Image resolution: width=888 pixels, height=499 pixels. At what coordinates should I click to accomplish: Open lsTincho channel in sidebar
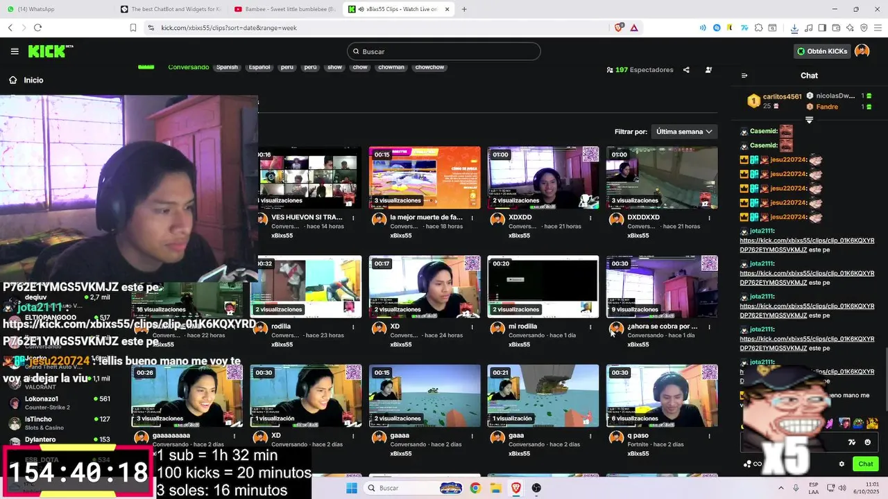click(59, 423)
